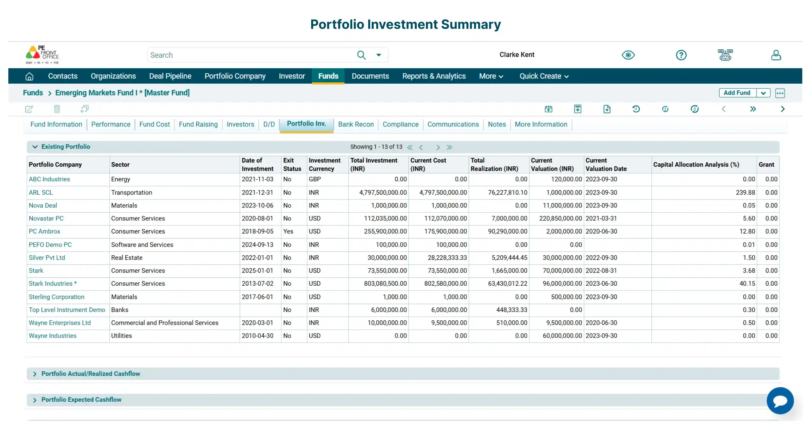Open the chat bubble widget
Viewport: 811px width, 426px height.
(x=780, y=401)
